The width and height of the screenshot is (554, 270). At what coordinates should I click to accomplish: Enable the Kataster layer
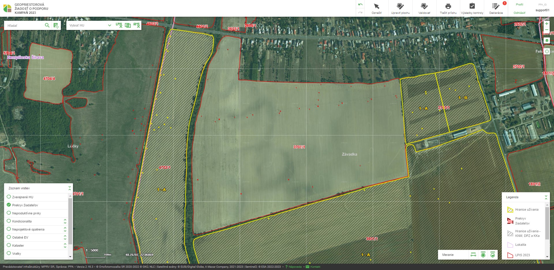9,245
